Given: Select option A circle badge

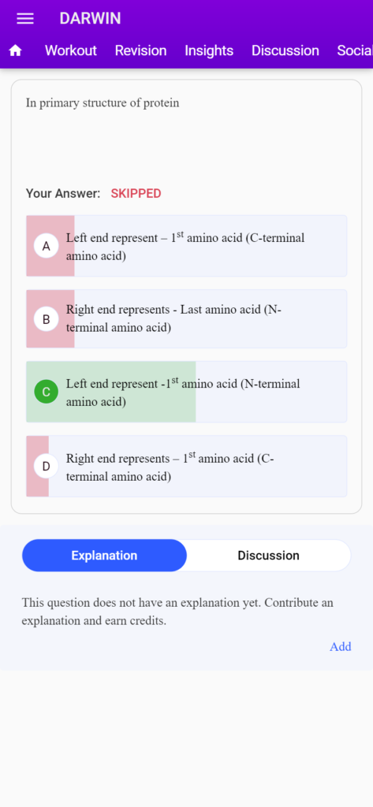Looking at the screenshot, I should (46, 246).
